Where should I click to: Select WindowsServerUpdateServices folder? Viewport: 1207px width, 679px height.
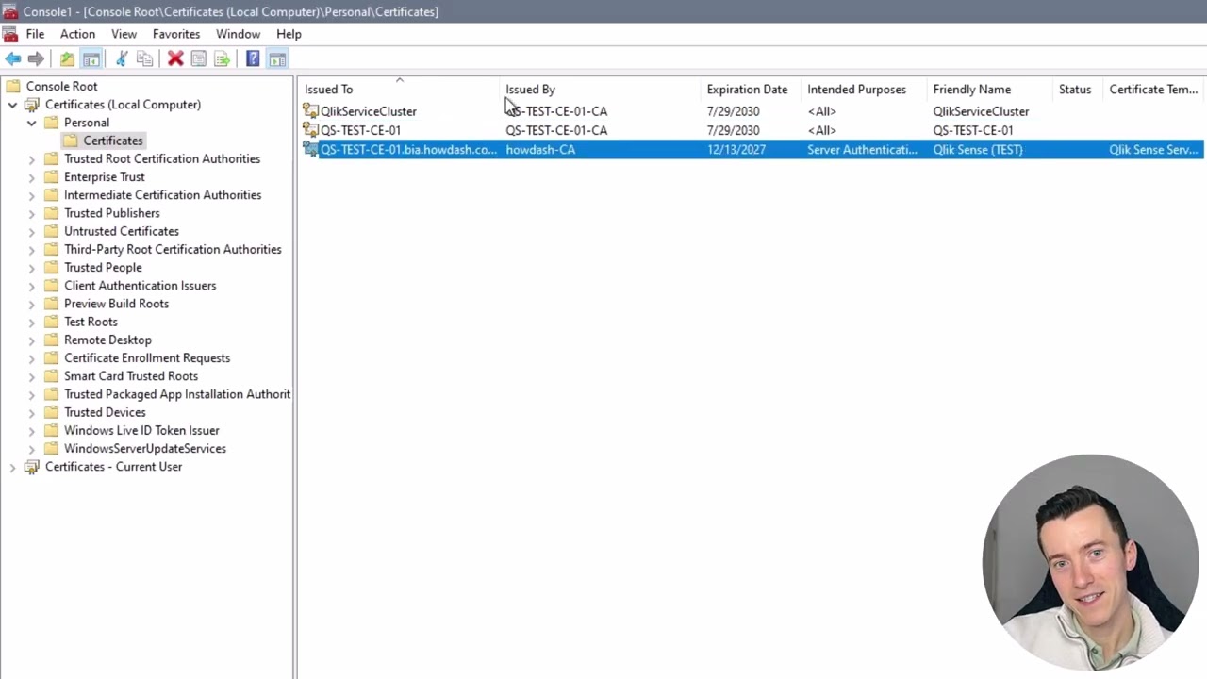(145, 449)
